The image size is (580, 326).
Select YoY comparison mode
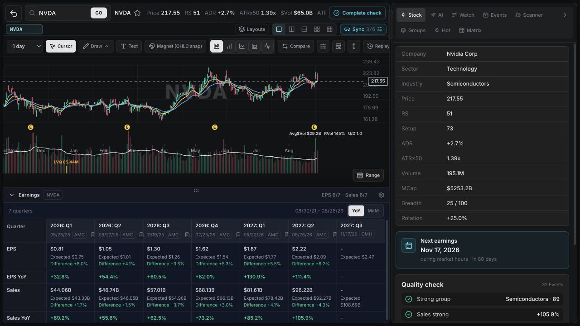click(356, 211)
